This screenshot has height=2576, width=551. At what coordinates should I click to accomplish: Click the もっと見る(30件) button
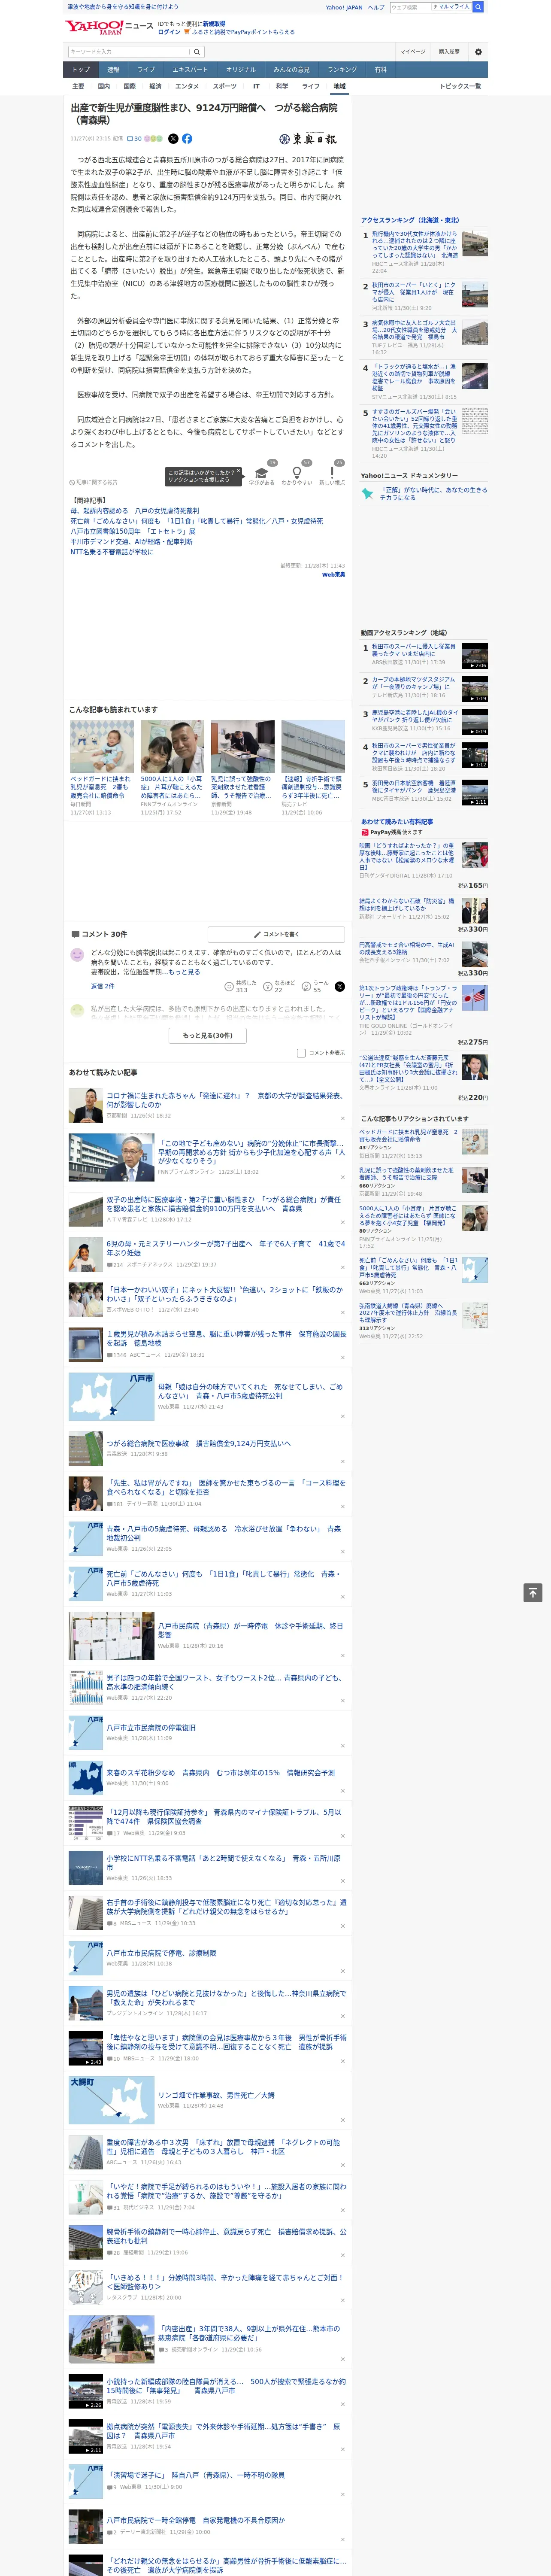pyautogui.click(x=208, y=1035)
